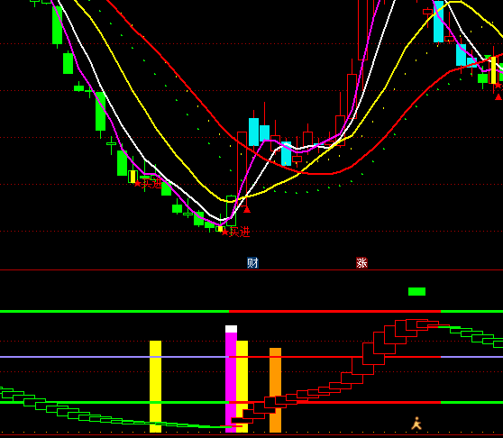Select the tall green candle at top left
Screen dimensions: 503x438
(x=58, y=24)
